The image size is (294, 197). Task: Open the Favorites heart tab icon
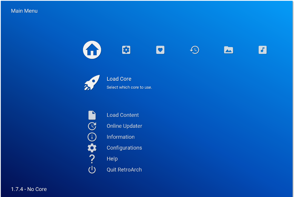tap(160, 50)
